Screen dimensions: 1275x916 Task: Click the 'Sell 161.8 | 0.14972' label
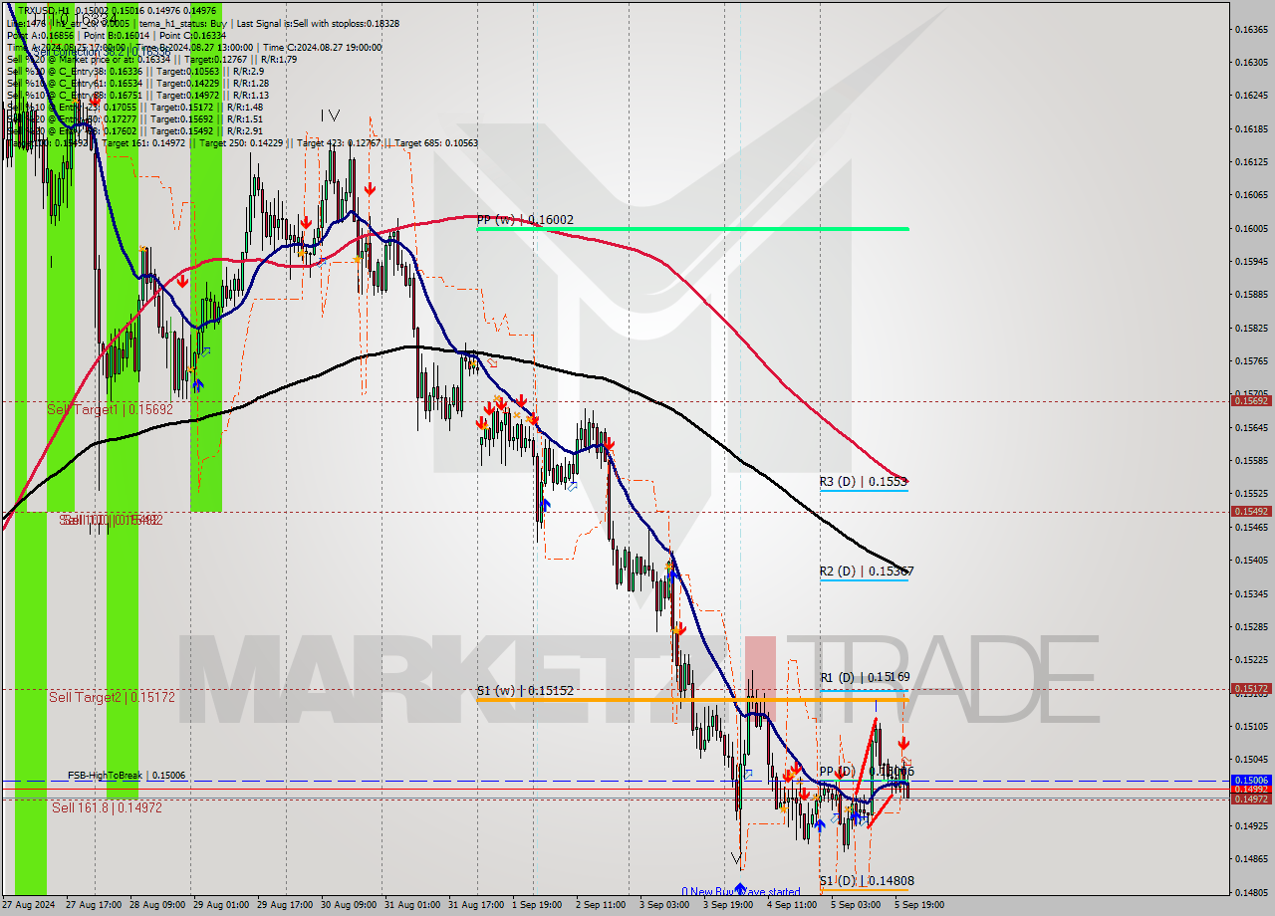[107, 807]
